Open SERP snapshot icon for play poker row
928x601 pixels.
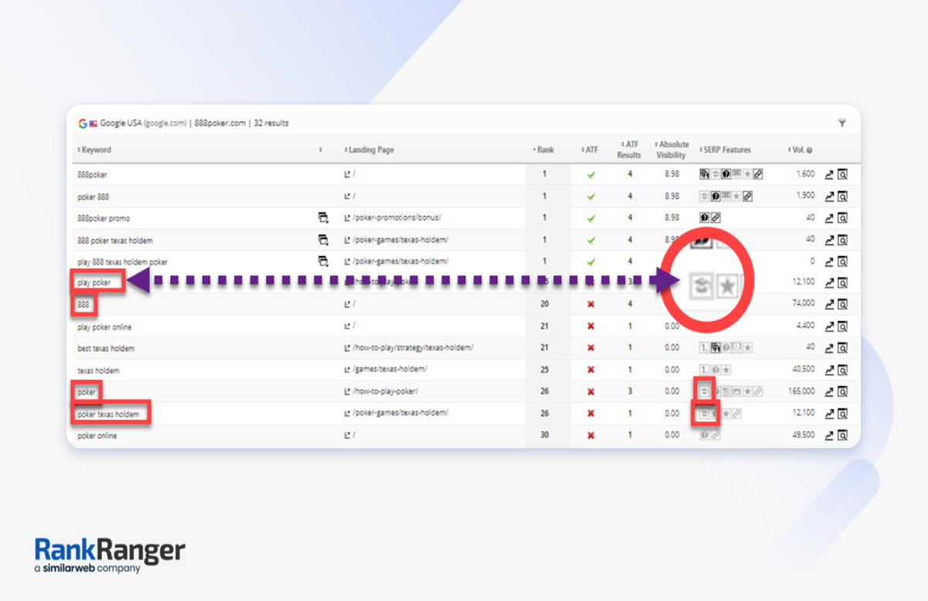click(x=842, y=283)
